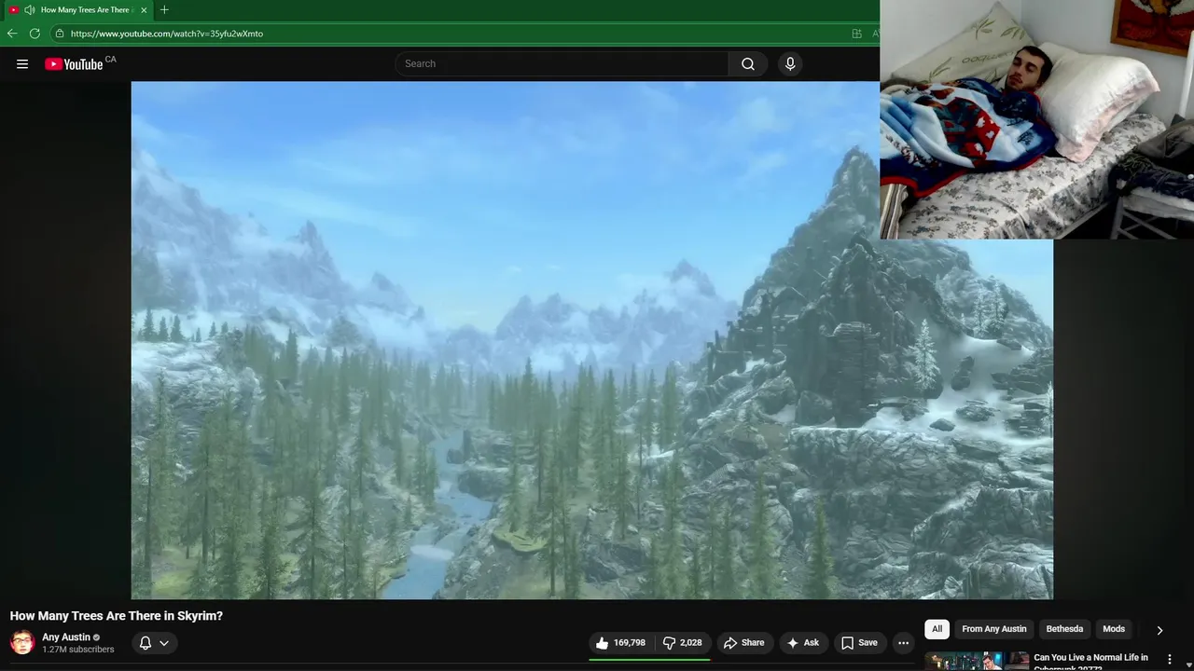Mute tab using the speaker icon

coord(30,10)
